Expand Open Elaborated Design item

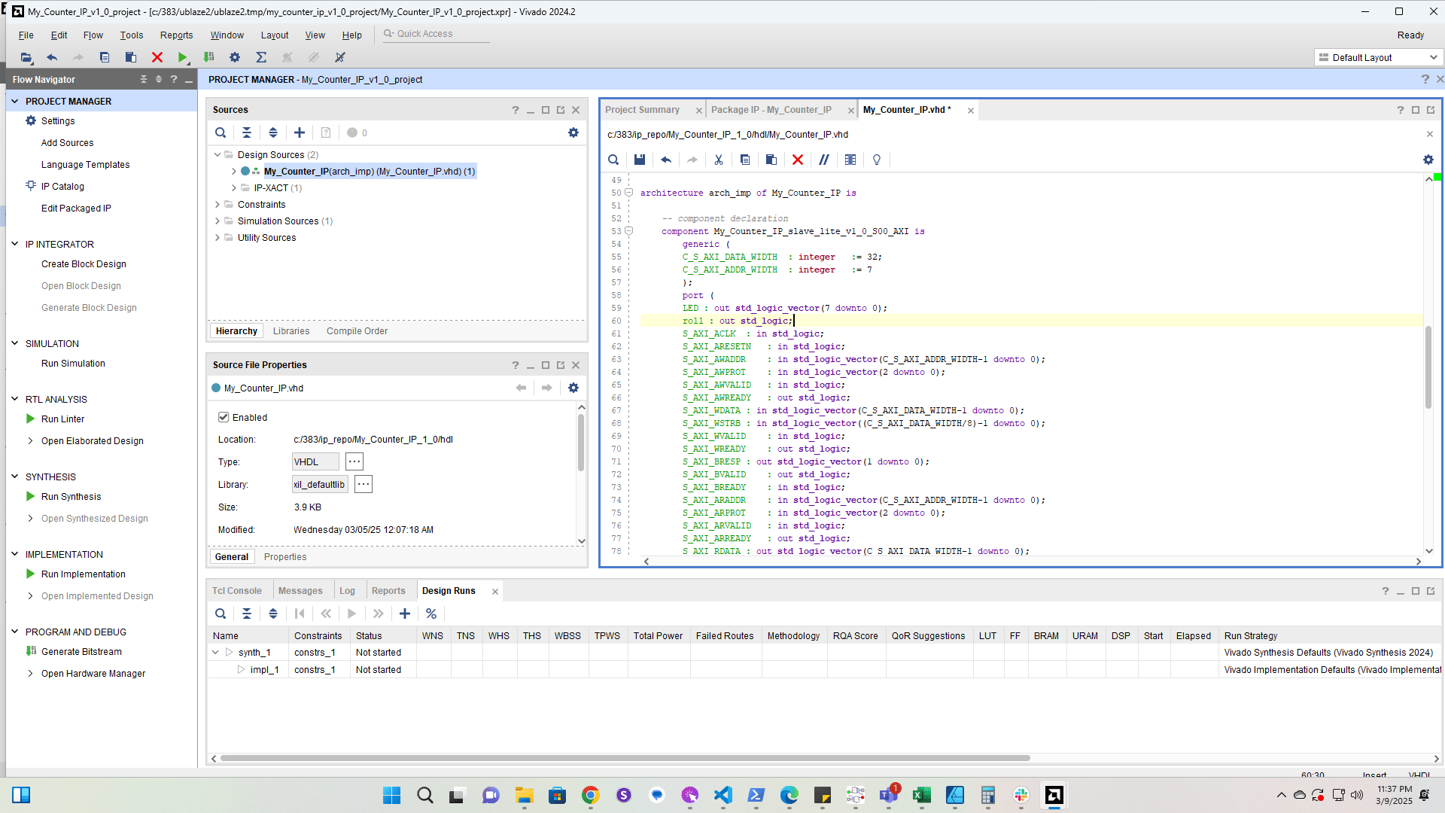click(x=30, y=441)
